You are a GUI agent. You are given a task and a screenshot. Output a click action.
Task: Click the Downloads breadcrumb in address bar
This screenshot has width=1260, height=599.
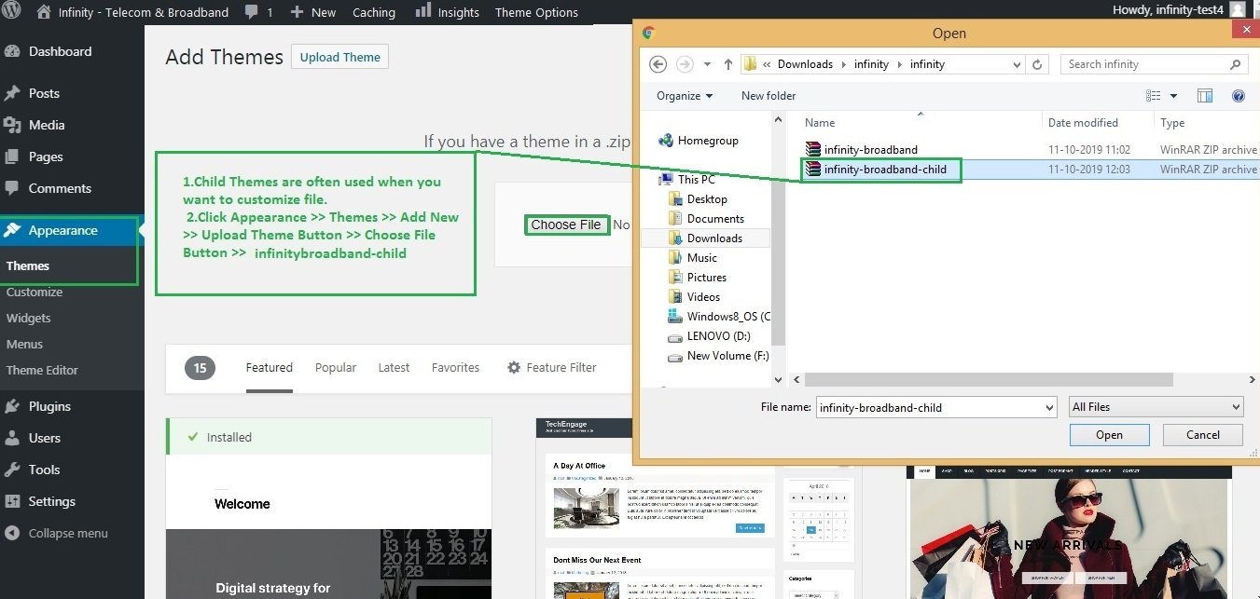coord(805,64)
